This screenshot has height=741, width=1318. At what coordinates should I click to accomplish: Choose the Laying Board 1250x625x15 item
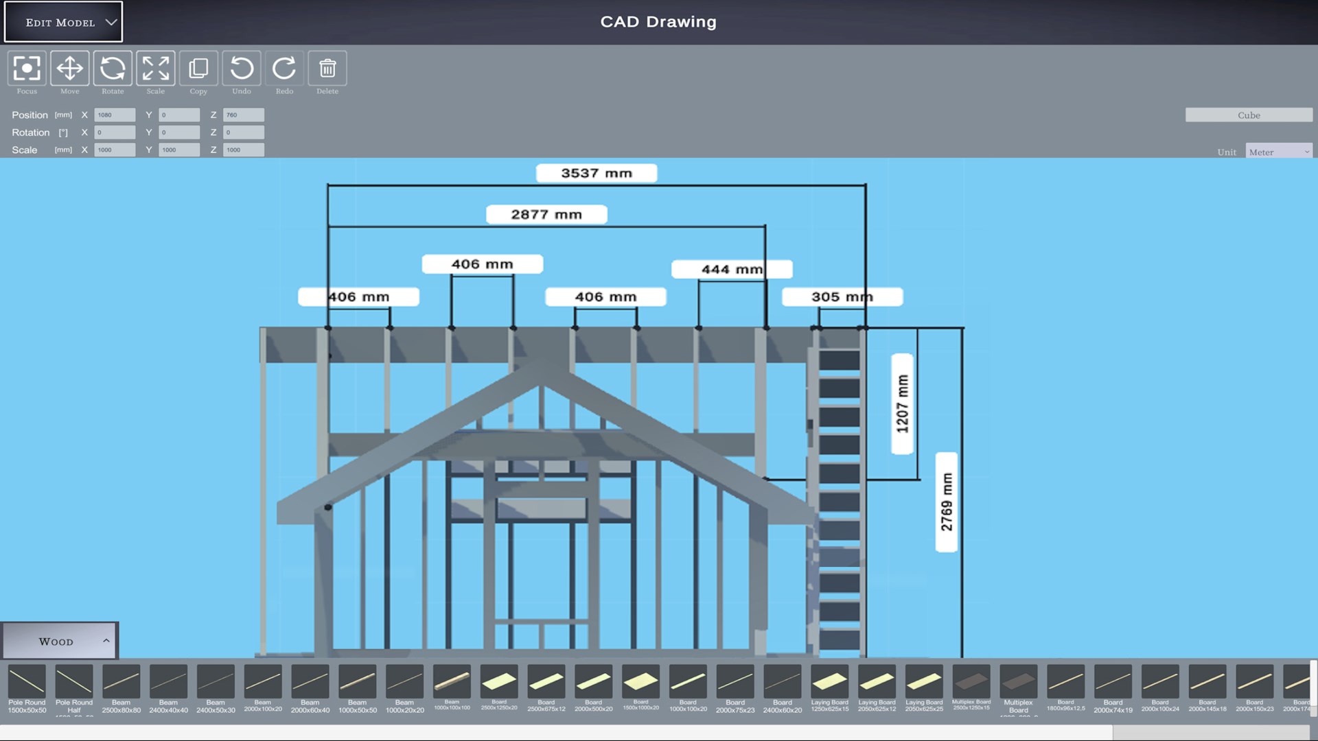click(x=829, y=682)
